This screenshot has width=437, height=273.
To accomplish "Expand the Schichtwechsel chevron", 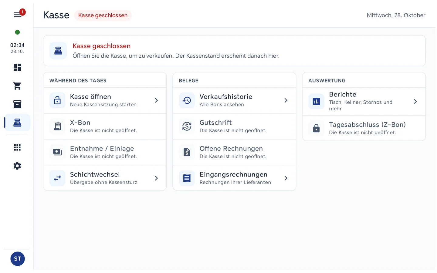I will [x=156, y=178].
